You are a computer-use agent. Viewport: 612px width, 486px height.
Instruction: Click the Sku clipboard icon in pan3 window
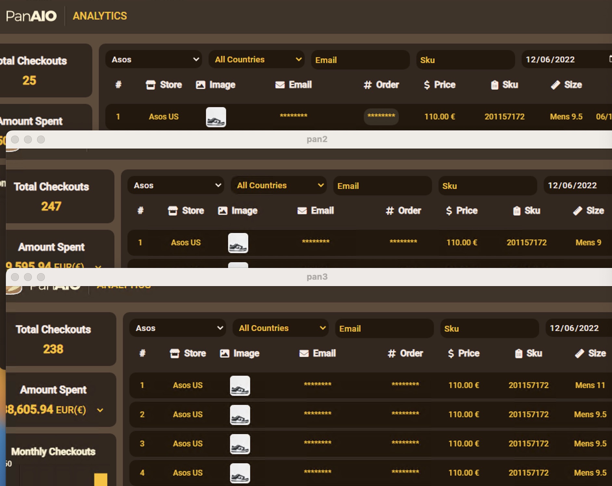point(518,354)
